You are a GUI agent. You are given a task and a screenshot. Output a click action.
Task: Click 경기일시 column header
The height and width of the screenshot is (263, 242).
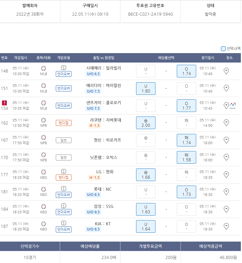(x=208, y=58)
